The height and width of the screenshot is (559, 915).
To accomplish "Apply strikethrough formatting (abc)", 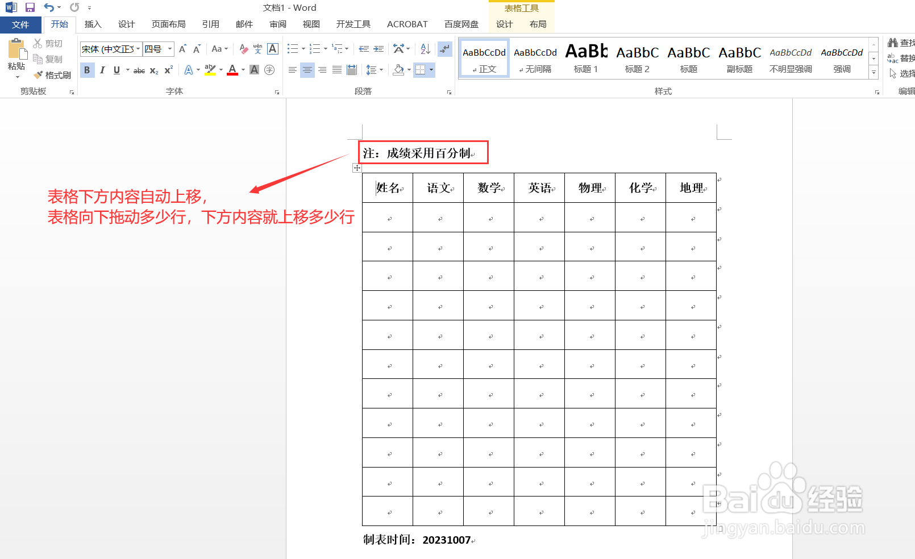I will click(139, 70).
